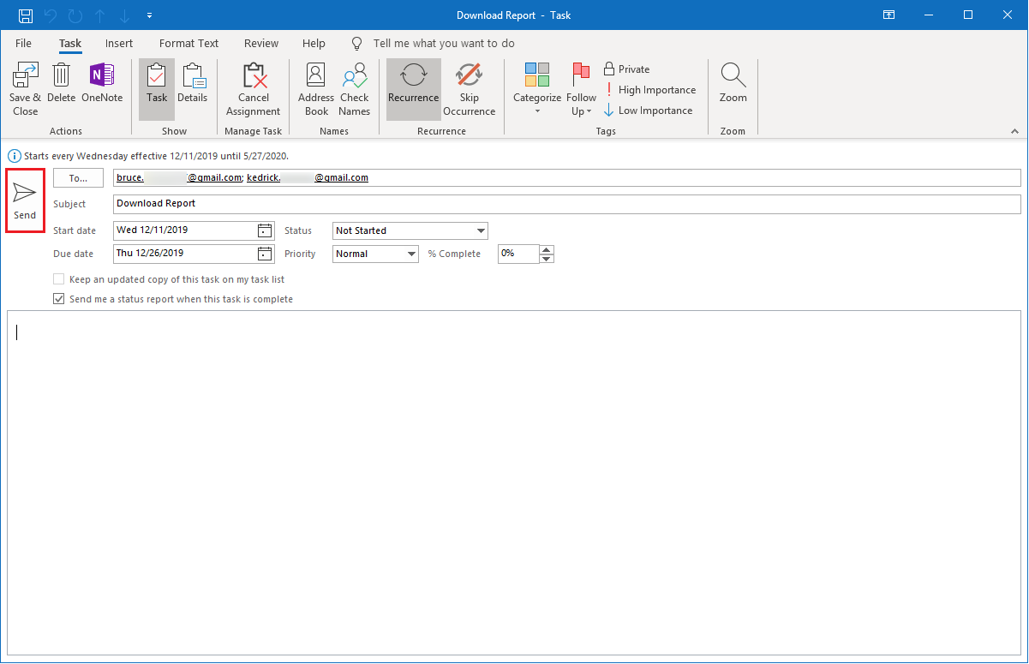Open the Follow Up flag menu
1029x664 pixels.
click(x=582, y=89)
